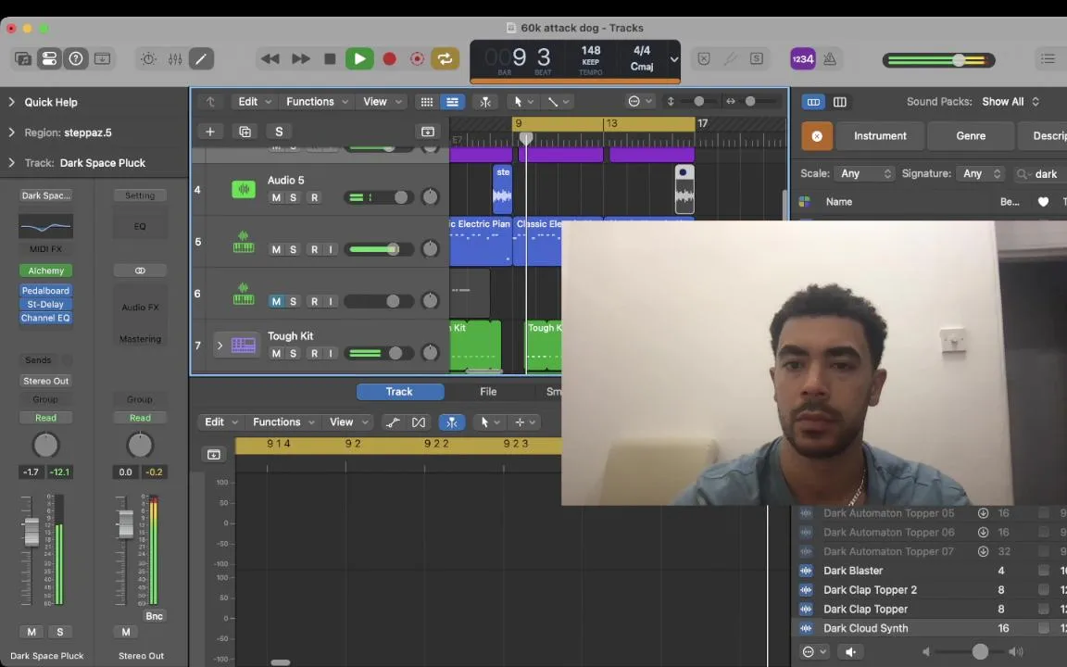Screen dimensions: 1067x667
Task: Open the Library button in control bar
Action: (23, 58)
